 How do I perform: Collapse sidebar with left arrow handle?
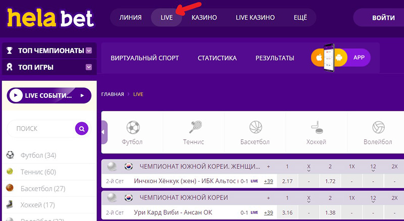click(x=104, y=132)
